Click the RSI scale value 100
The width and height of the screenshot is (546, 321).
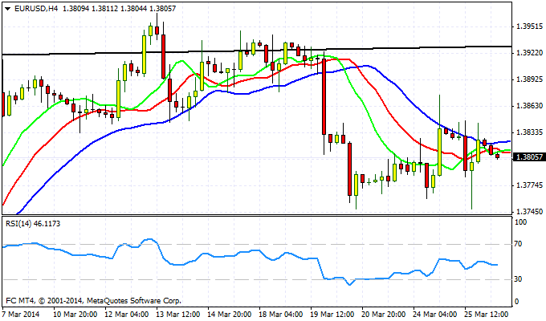[x=520, y=222]
